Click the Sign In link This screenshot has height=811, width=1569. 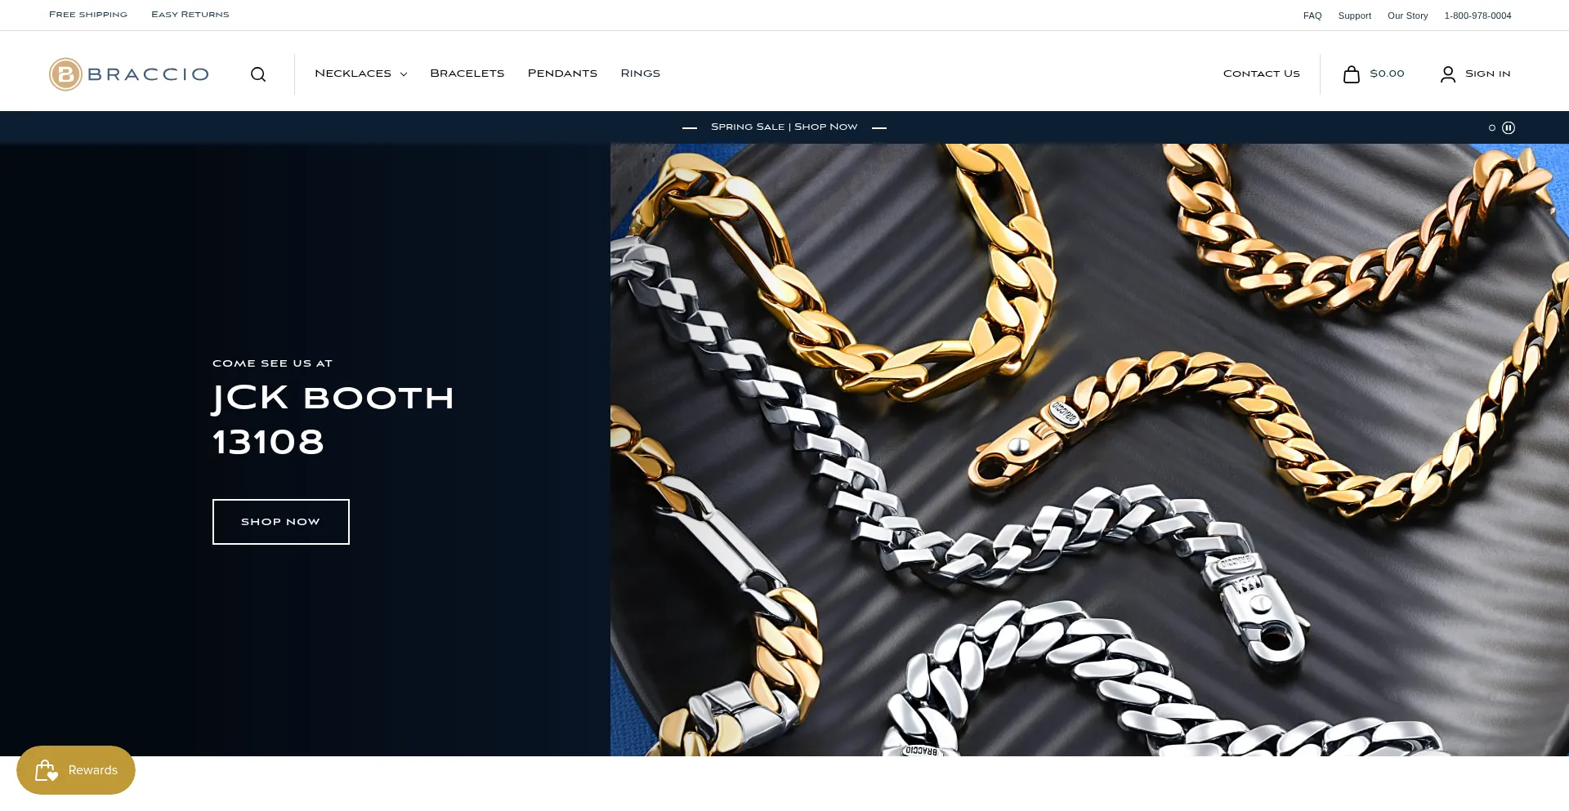click(x=1488, y=74)
